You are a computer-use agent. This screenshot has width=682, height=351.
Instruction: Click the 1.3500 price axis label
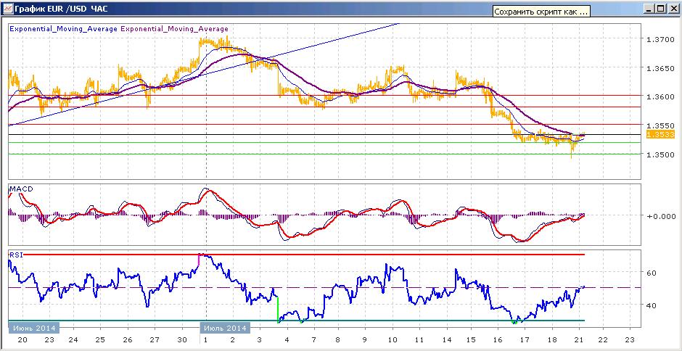[660, 155]
